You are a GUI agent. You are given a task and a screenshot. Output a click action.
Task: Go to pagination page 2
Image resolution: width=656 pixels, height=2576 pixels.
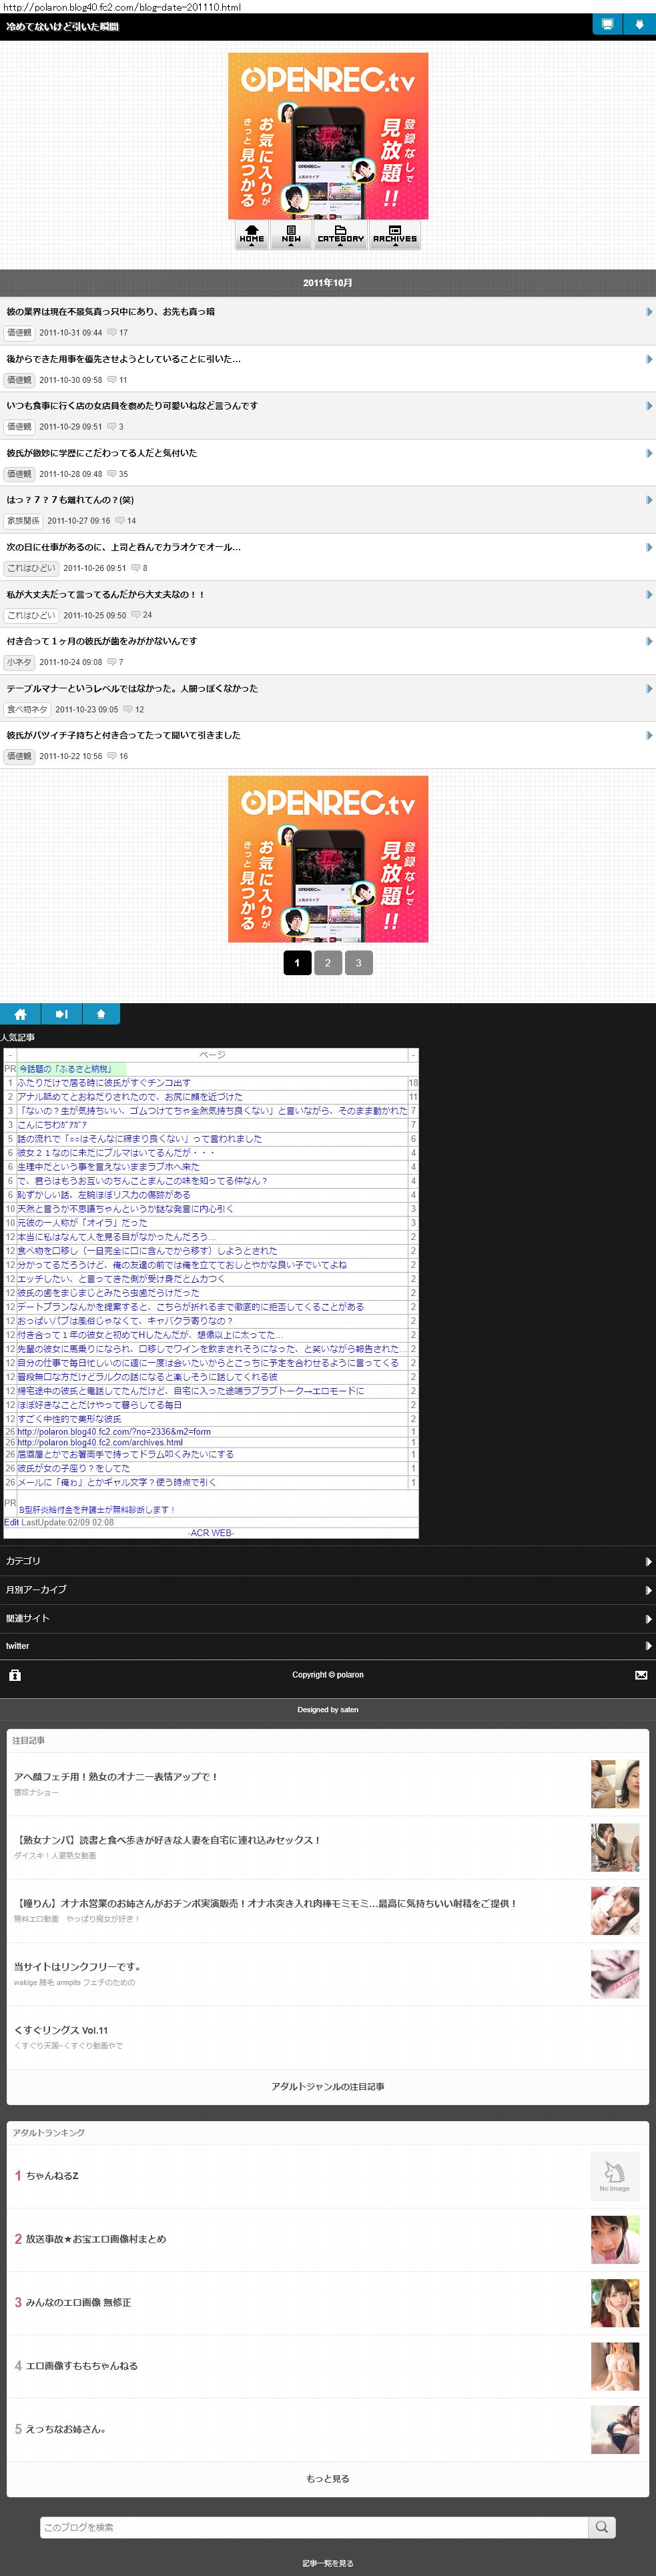328,963
